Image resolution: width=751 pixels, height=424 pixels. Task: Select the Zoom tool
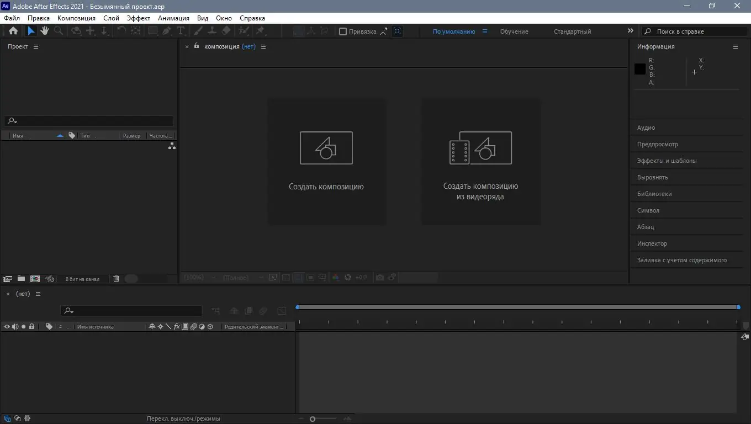[x=58, y=31]
